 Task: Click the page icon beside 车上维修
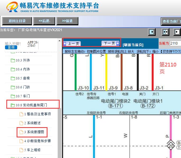tap(21, 150)
